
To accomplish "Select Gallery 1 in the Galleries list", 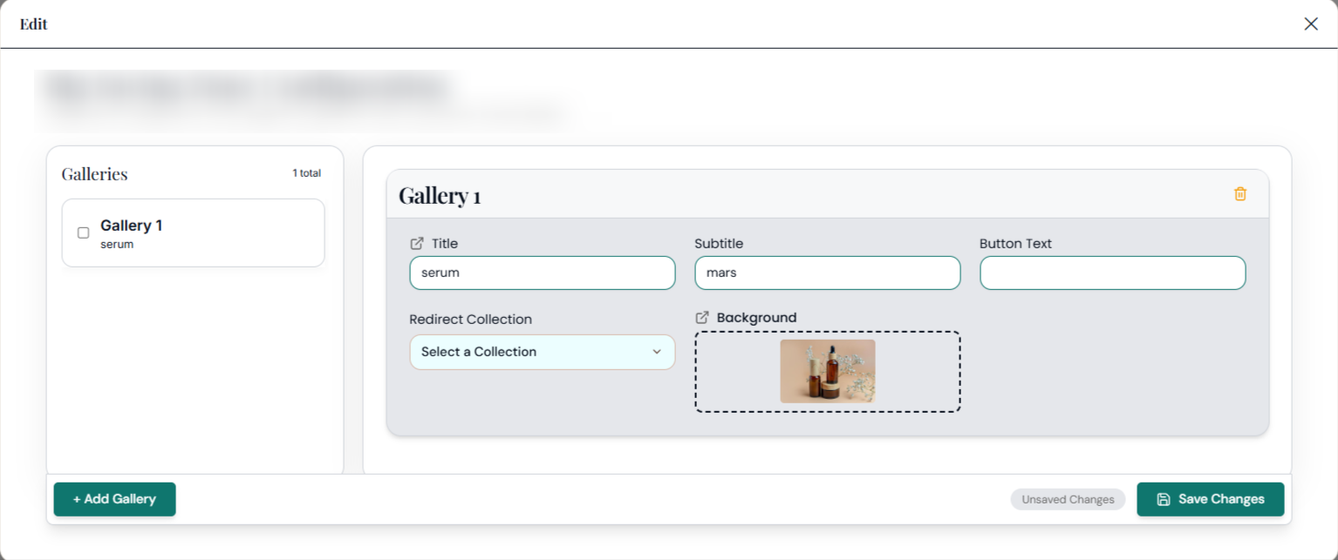I will coord(193,233).
